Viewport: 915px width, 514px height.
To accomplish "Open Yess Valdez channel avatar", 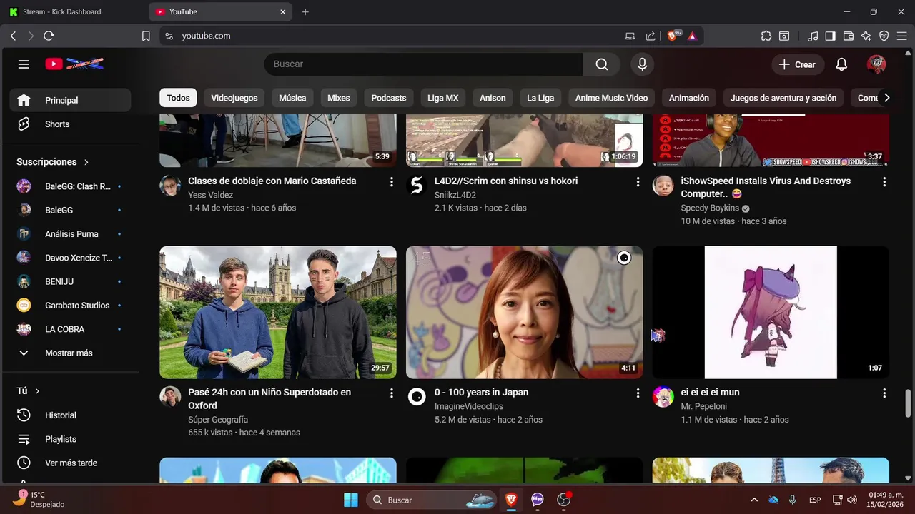I will [170, 186].
